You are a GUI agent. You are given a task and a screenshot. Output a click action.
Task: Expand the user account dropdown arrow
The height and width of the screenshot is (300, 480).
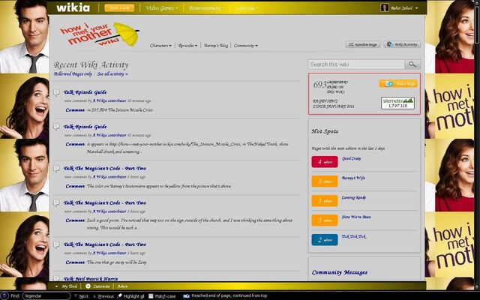point(416,8)
